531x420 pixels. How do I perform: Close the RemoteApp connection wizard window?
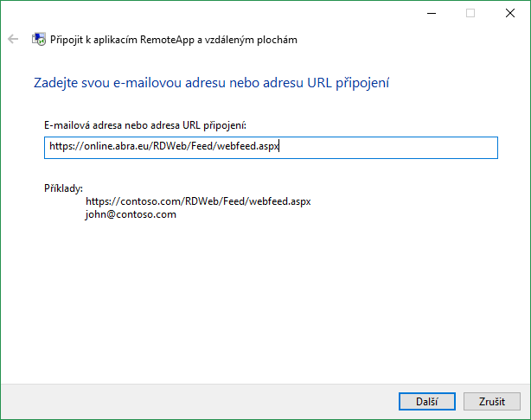[510, 13]
